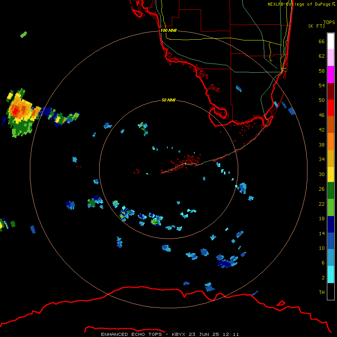Viewport: 337px width, 337px height.
Task: Click the small lone green echo at upper left
Action: (24, 34)
